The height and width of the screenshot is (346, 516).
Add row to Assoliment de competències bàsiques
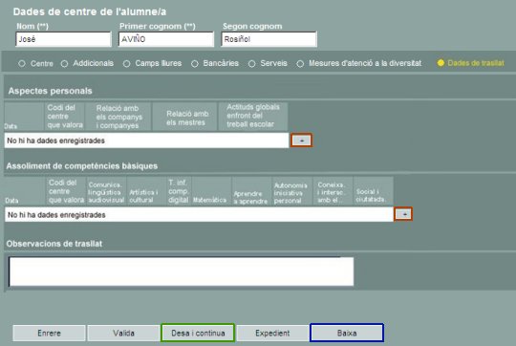tap(403, 214)
